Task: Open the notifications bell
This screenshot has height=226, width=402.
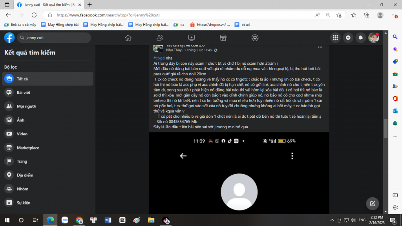Action: [360, 38]
